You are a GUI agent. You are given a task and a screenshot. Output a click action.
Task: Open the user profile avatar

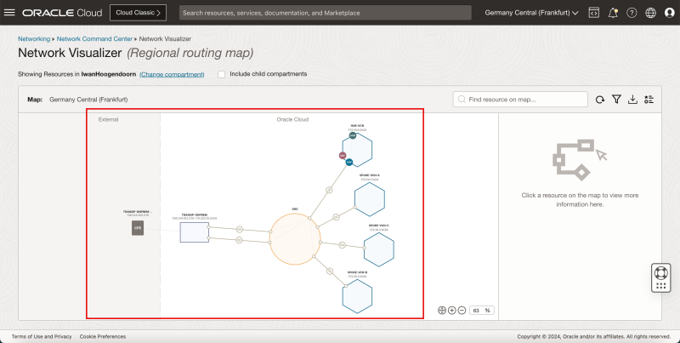pyautogui.click(x=668, y=13)
